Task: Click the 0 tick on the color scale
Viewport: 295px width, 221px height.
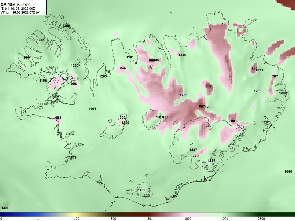Action: [1, 219]
